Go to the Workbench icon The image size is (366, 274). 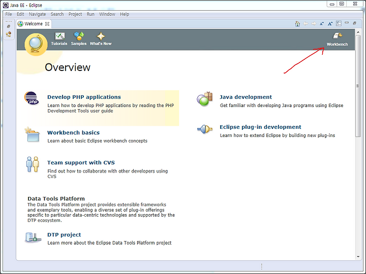click(x=338, y=36)
